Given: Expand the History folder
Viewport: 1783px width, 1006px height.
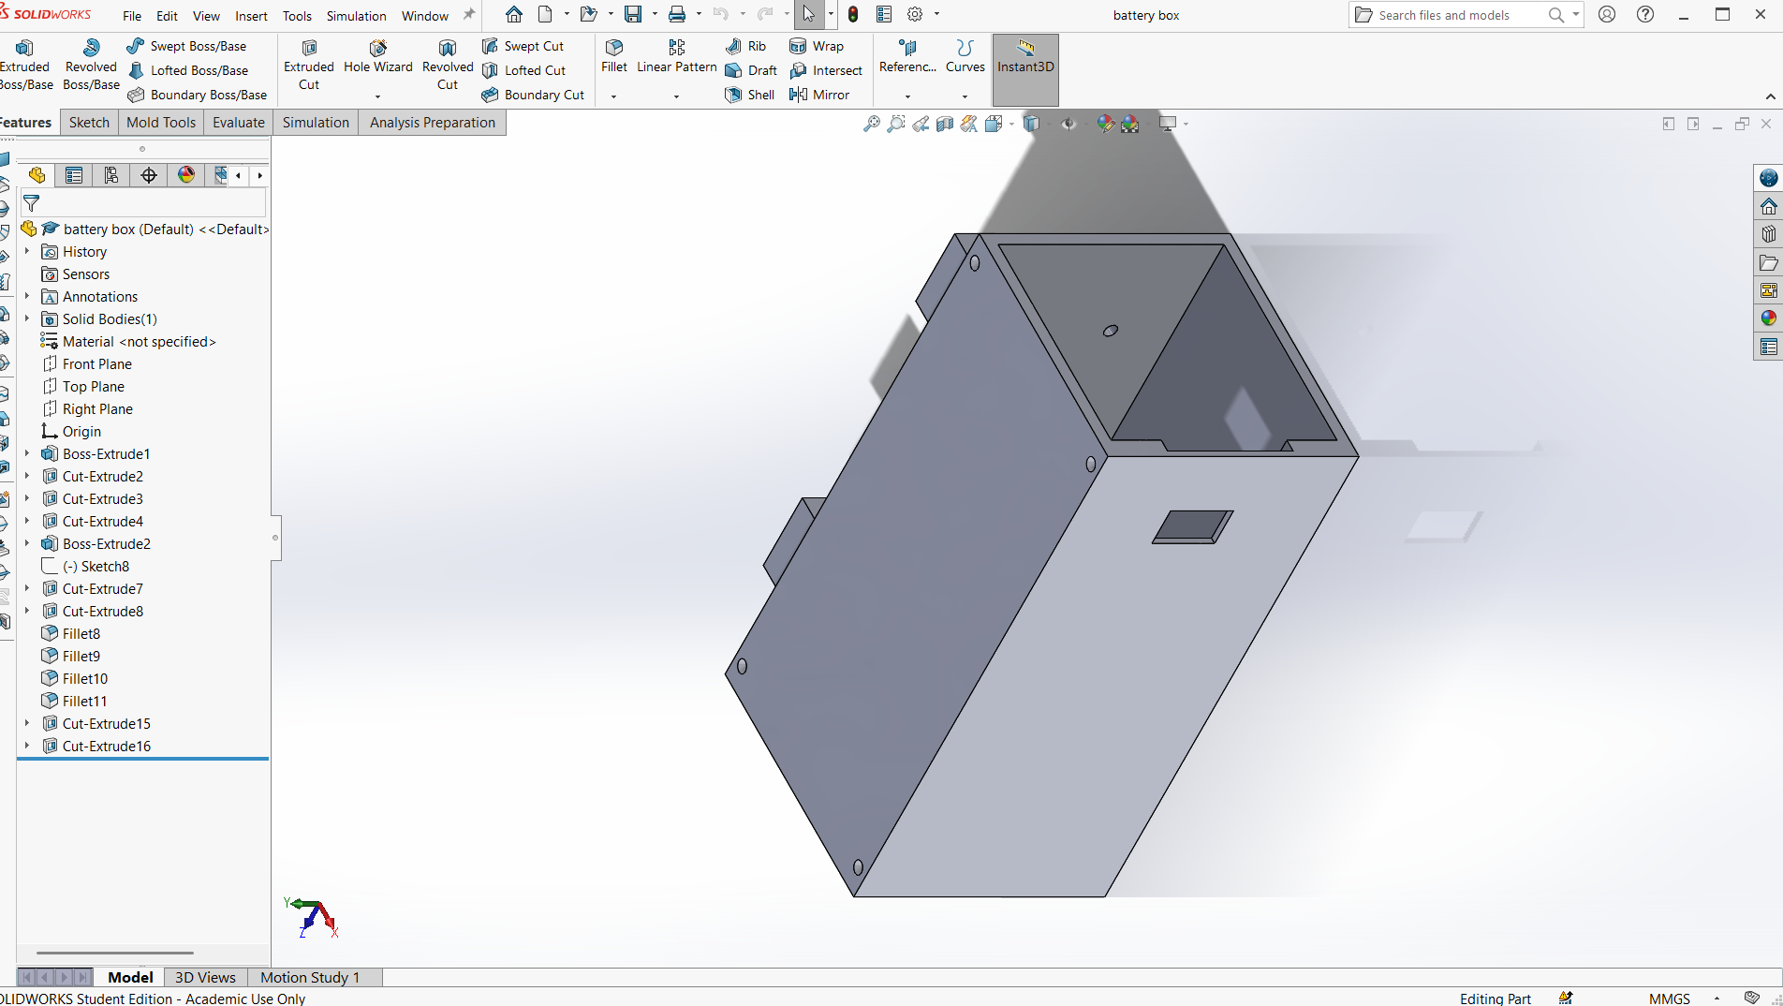Looking at the screenshot, I should tap(27, 251).
